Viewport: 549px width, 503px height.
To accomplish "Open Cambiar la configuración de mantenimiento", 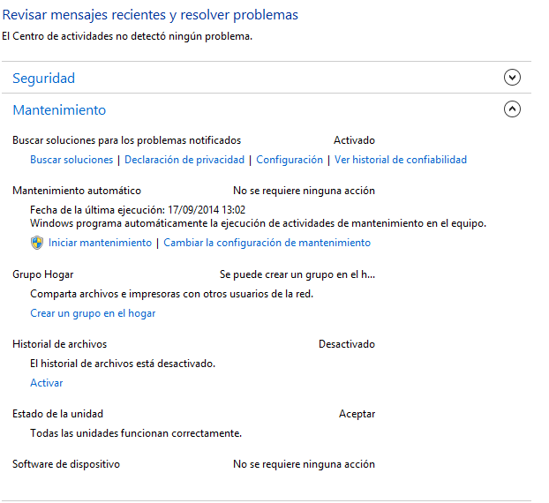I will click(x=267, y=243).
